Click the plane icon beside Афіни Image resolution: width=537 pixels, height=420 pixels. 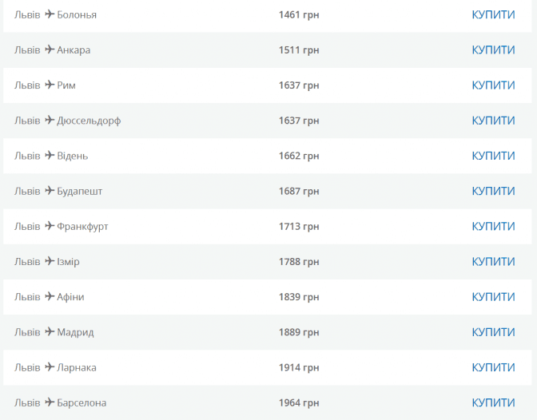[x=50, y=296]
